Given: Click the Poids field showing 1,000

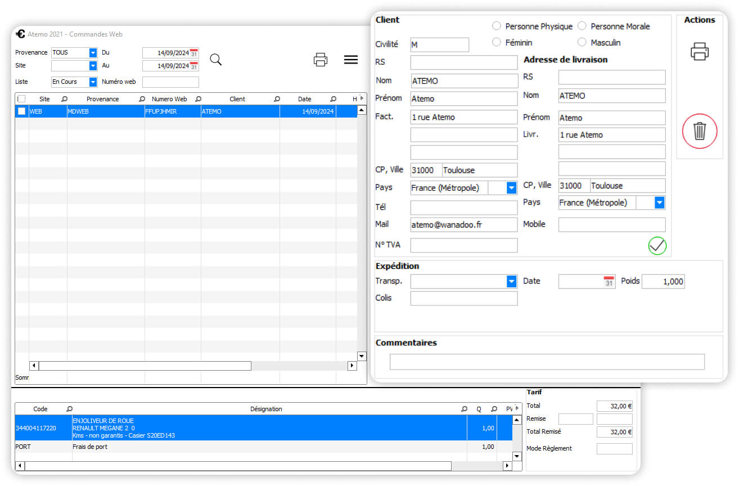Looking at the screenshot, I should [x=663, y=281].
